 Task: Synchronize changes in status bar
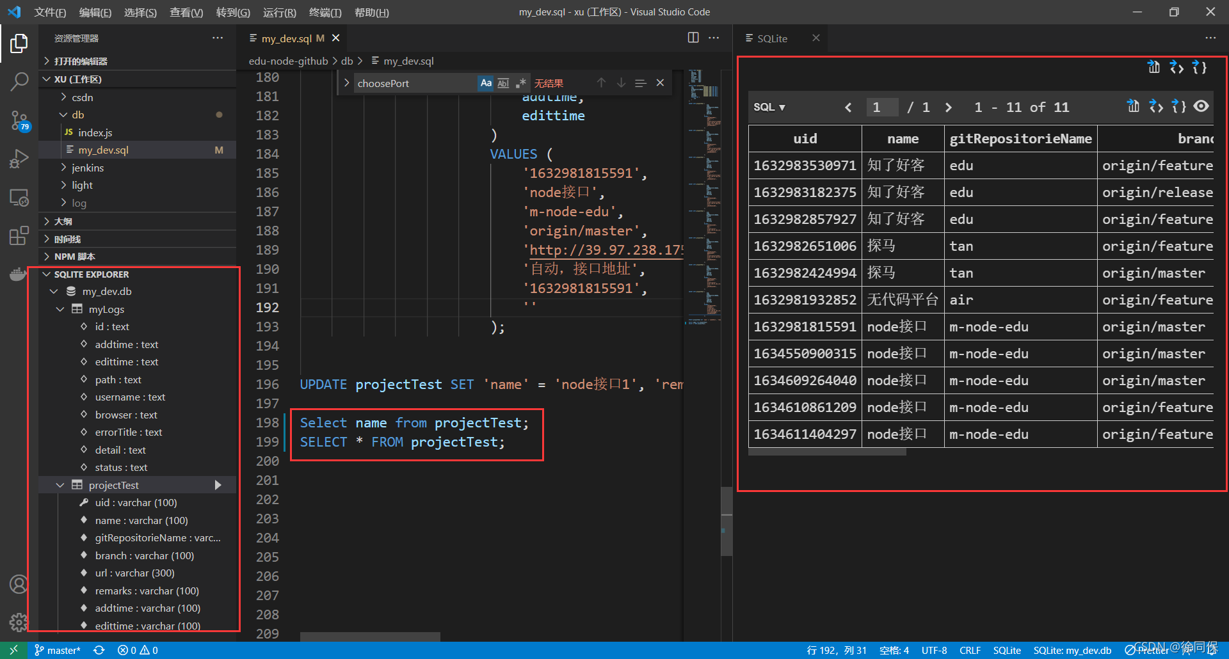[x=99, y=650]
